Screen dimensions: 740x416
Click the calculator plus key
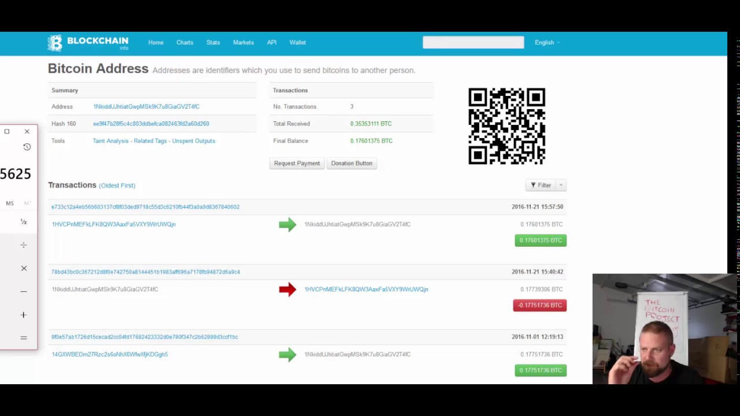click(24, 315)
